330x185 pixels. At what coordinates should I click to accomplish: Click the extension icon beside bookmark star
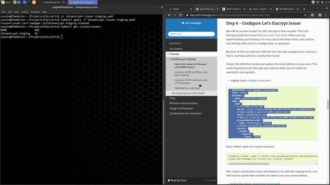[312, 15]
